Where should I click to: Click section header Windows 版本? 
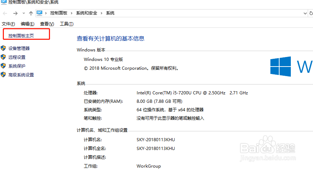click(x=91, y=50)
